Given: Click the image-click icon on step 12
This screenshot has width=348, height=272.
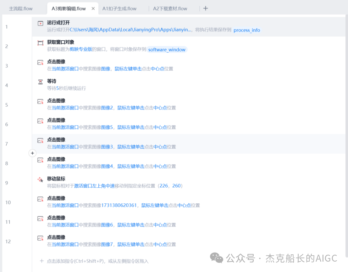Looking at the screenshot, I should click(x=40, y=237).
